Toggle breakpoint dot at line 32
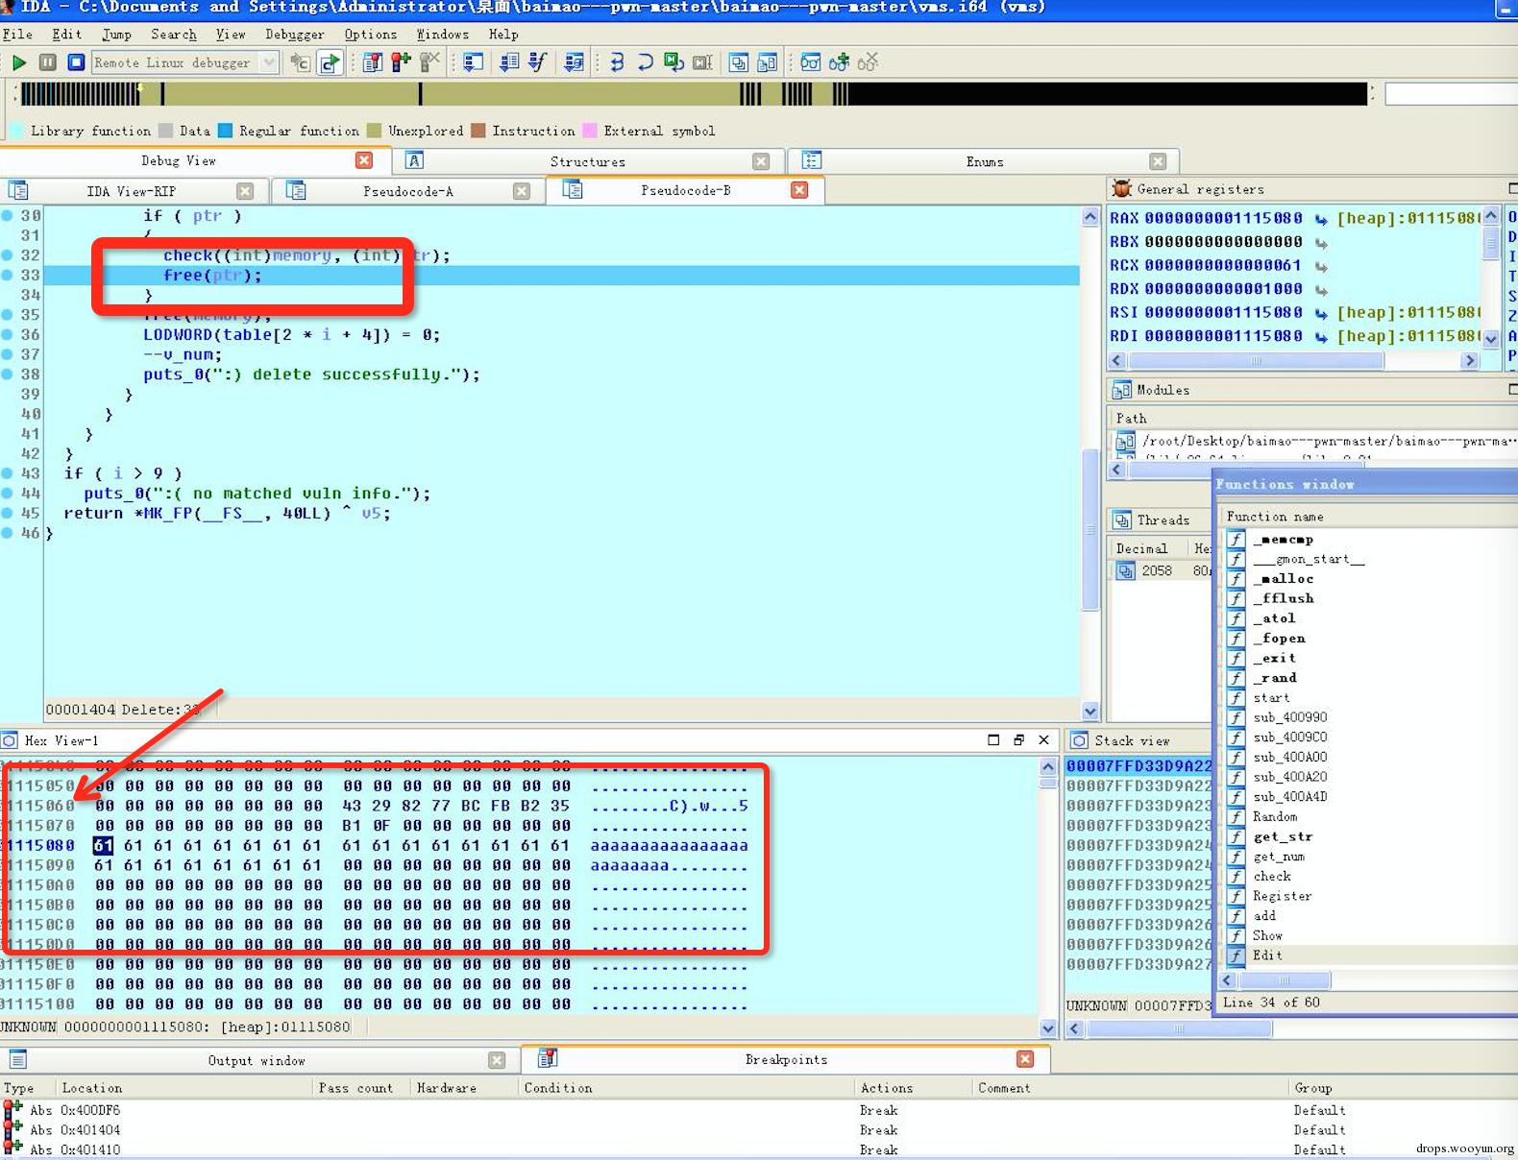Viewport: 1518px width, 1160px height. pyautogui.click(x=7, y=255)
